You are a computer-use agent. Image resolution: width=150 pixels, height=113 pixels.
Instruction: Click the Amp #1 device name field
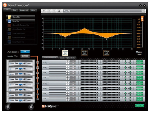click(102, 11)
